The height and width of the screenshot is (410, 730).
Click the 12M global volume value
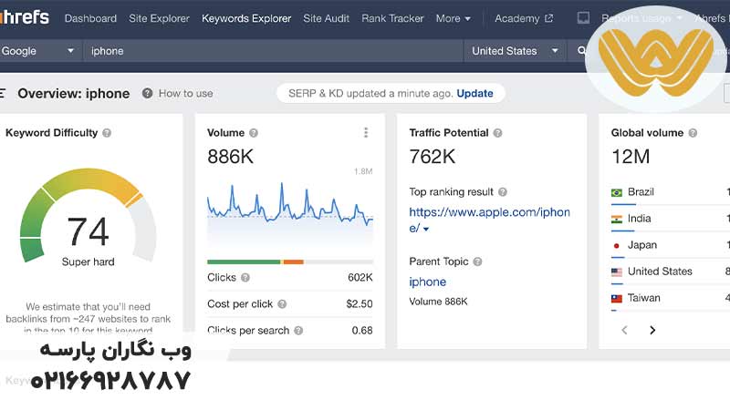(x=631, y=157)
